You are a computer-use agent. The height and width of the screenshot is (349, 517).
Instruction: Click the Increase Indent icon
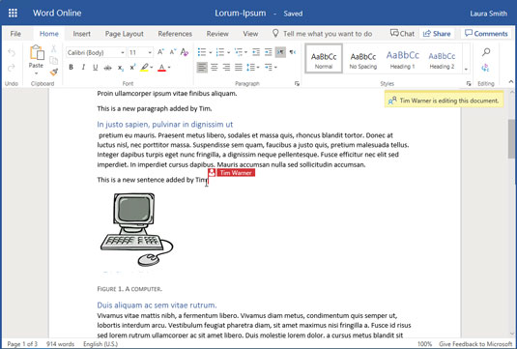269,52
